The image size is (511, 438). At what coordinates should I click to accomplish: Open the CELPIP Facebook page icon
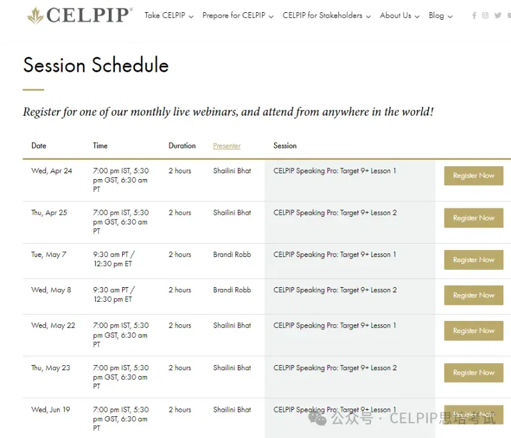474,16
